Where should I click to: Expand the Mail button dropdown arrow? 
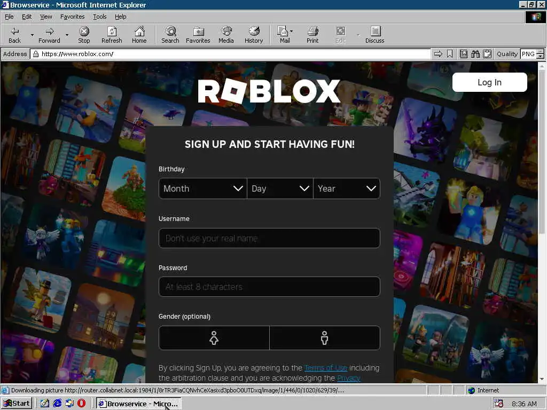click(x=291, y=31)
